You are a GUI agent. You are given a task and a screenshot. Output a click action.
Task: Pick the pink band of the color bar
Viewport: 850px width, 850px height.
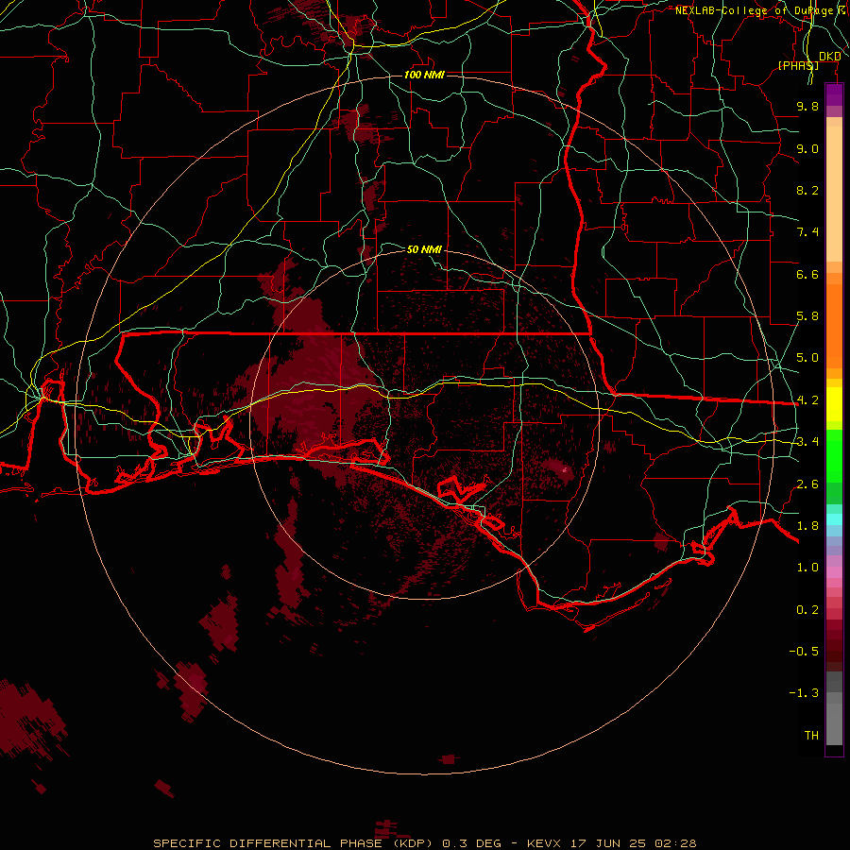tap(834, 572)
